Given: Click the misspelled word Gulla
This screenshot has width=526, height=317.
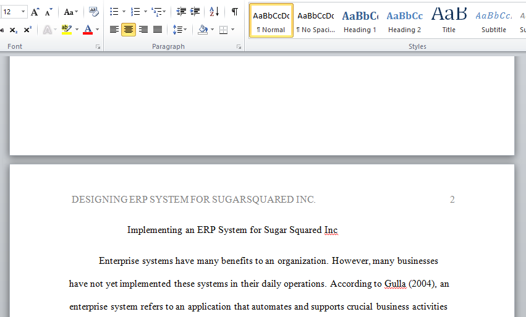Looking at the screenshot, I should point(395,284).
